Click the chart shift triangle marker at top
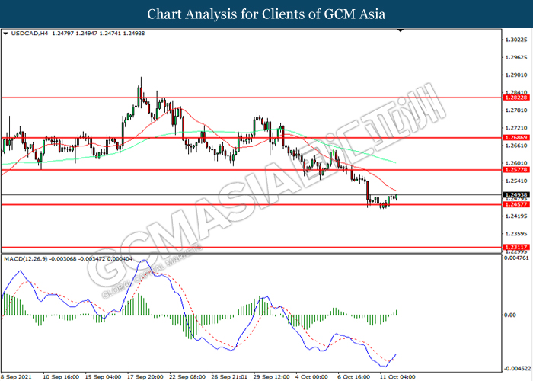Screen dimensions: 533x381 [401, 30]
